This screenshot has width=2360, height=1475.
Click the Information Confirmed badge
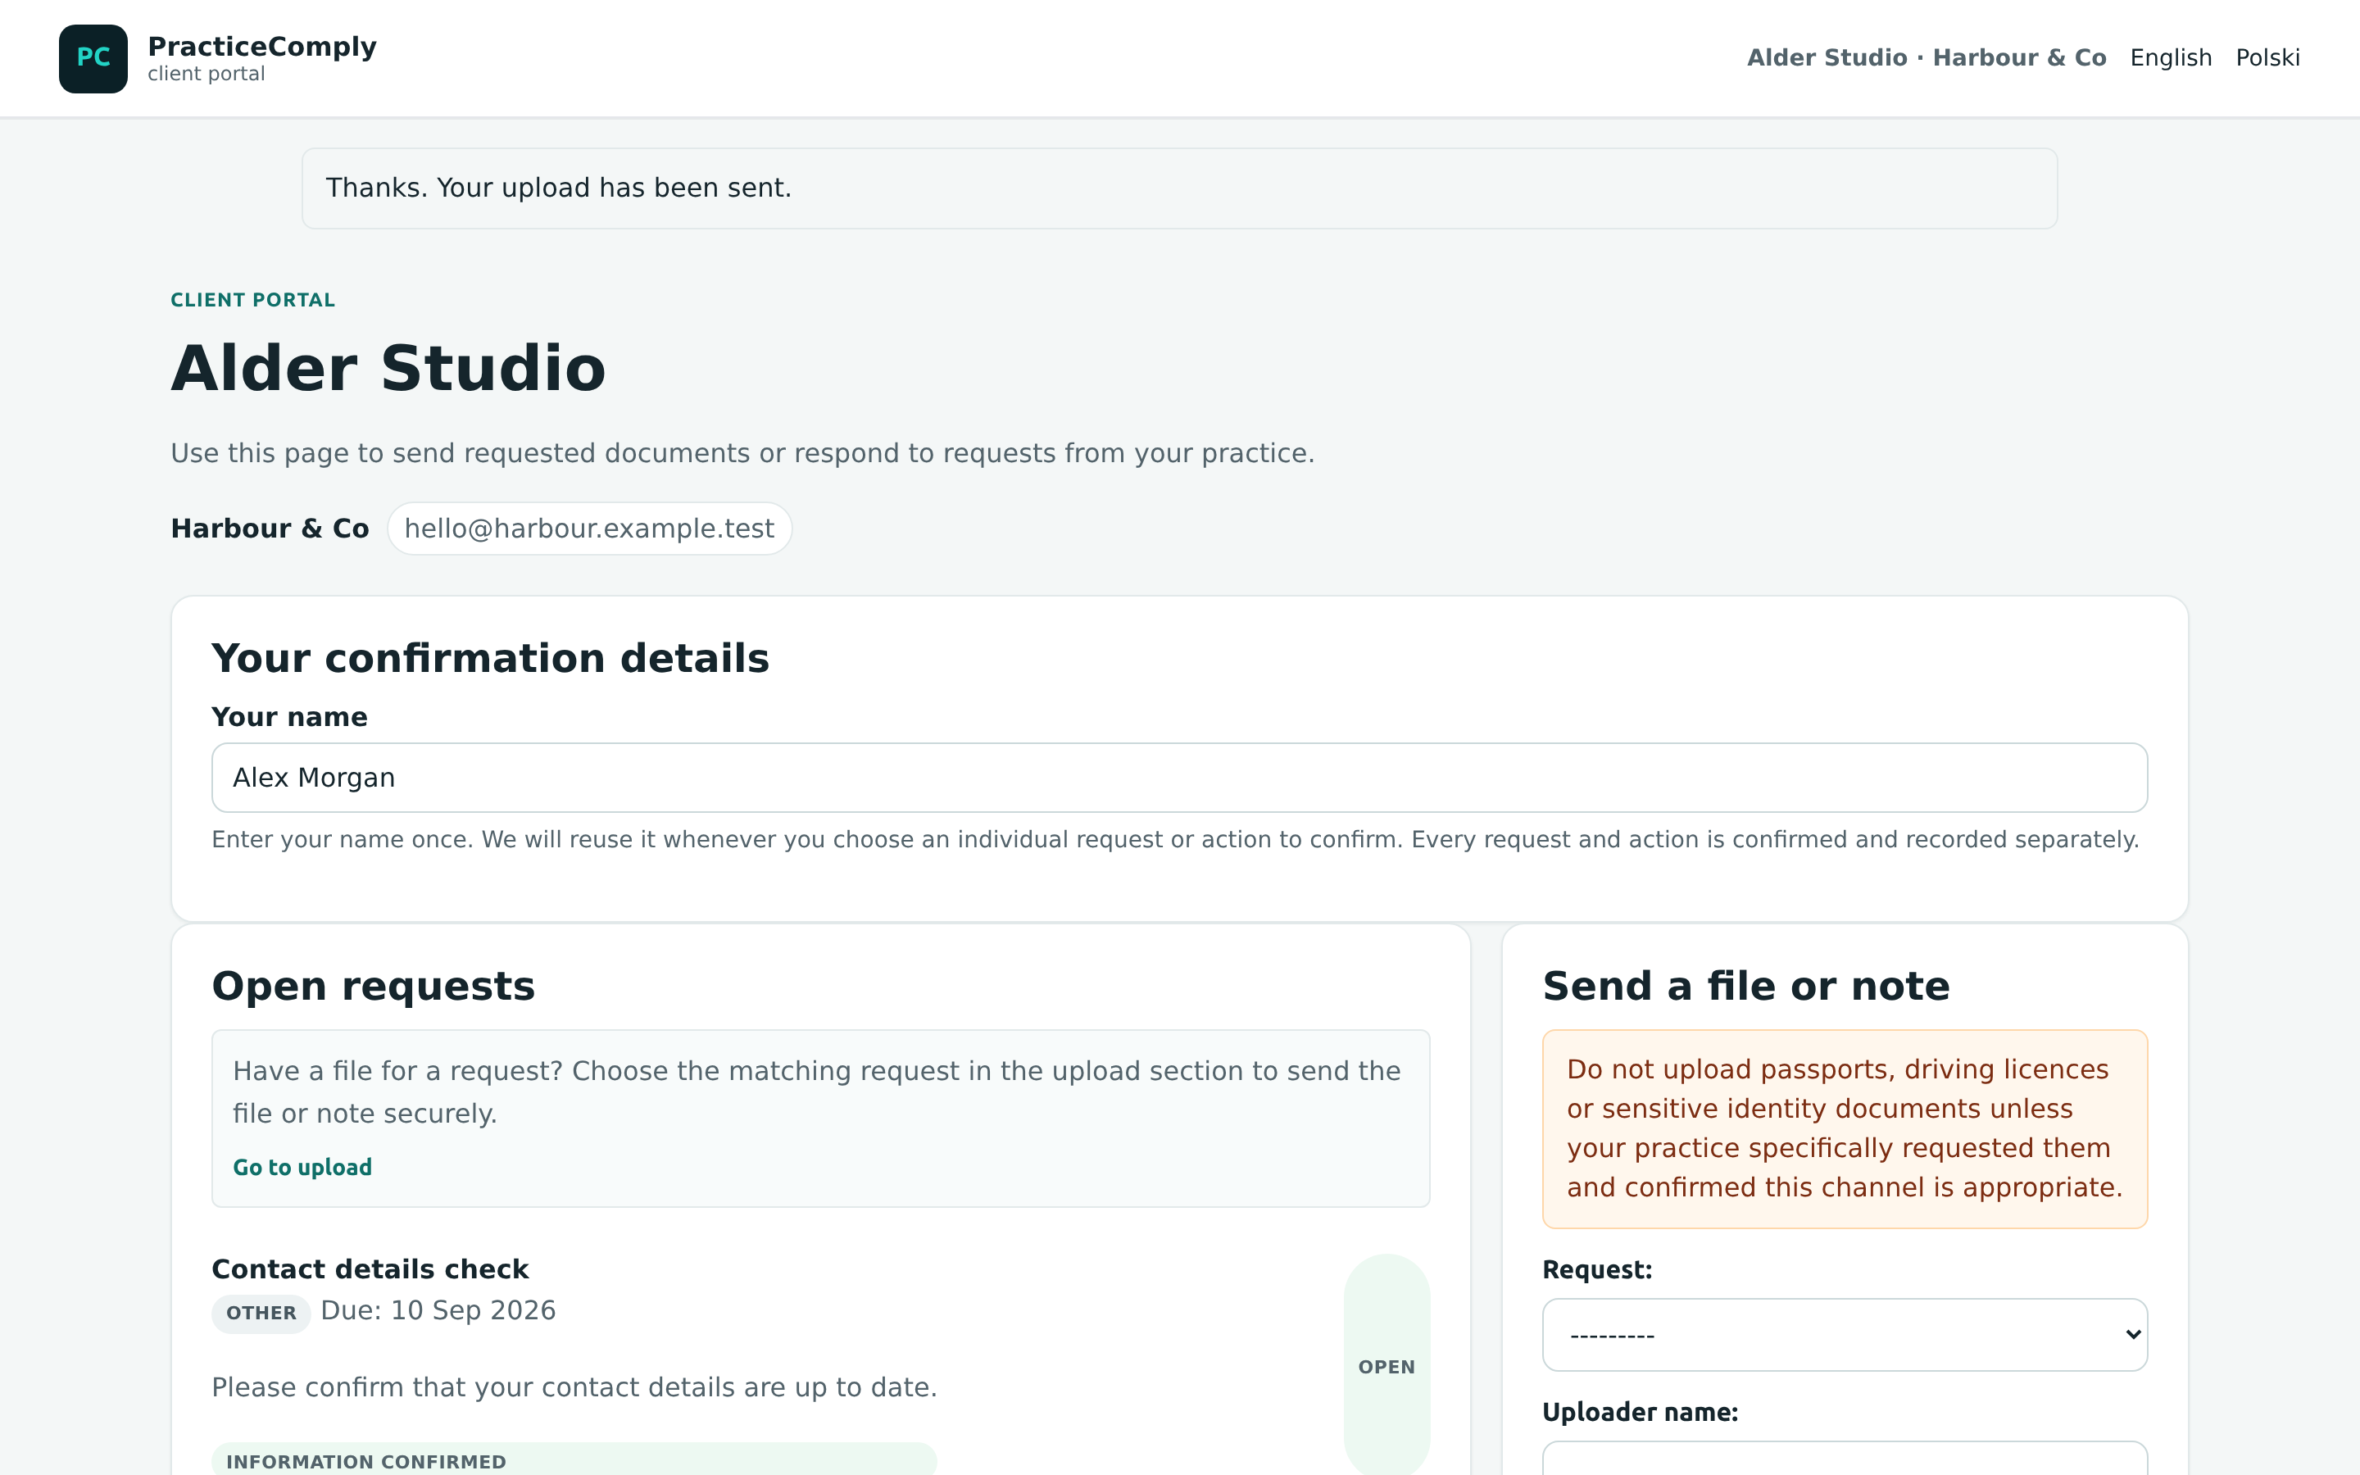574,1460
